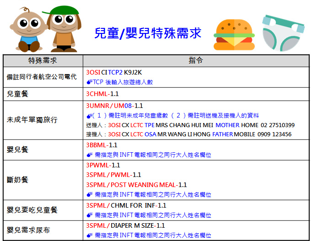The image size is (312, 241).
Task: Select the '嬰兒需求尿布' row label
Action: point(28,230)
